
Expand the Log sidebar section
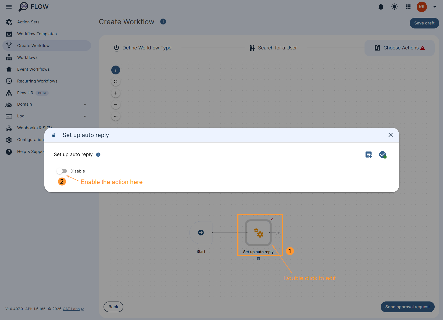(85, 116)
